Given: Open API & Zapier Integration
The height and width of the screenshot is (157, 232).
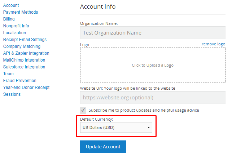Looking at the screenshot, I should (x=26, y=53).
